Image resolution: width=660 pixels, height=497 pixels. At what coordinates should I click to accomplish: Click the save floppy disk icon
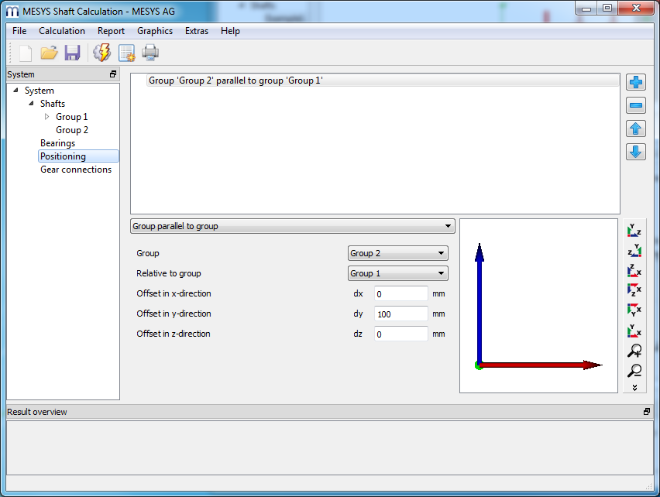coord(72,53)
